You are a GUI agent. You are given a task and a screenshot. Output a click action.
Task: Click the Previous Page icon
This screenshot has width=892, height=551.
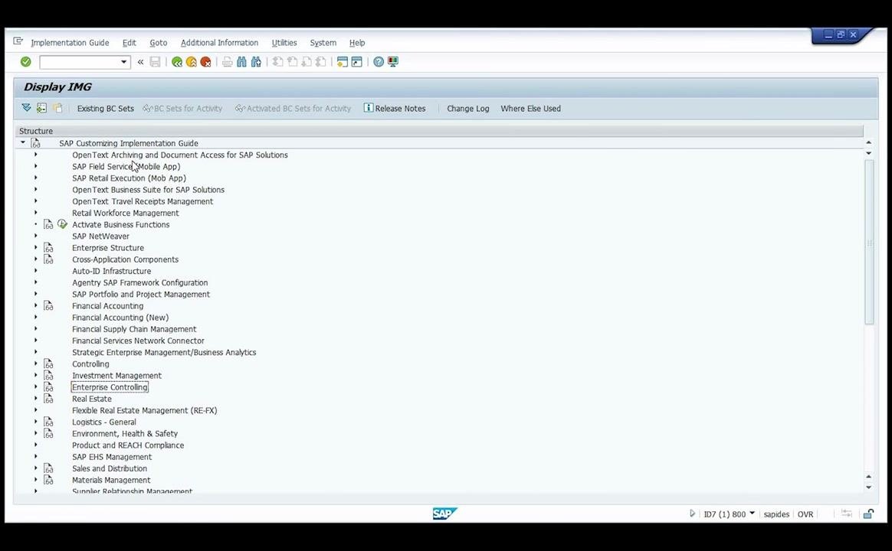pos(293,62)
